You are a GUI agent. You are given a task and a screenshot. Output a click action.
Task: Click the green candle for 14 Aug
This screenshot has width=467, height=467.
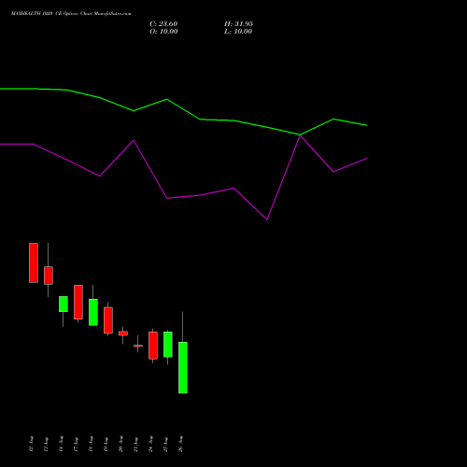(64, 304)
